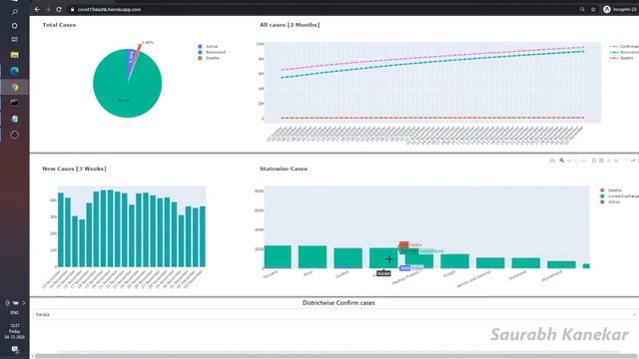Go forward in the browser

coord(48,9)
